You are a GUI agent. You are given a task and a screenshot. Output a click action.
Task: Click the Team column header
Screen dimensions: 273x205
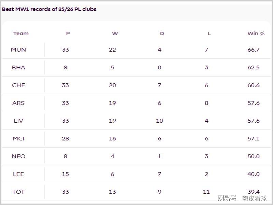(21, 33)
